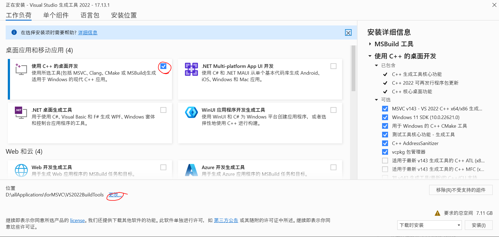
Task: Check the v143 C++ ATL component
Action: 385,161
